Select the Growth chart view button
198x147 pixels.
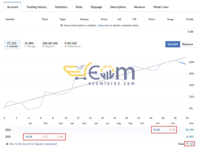point(173,44)
